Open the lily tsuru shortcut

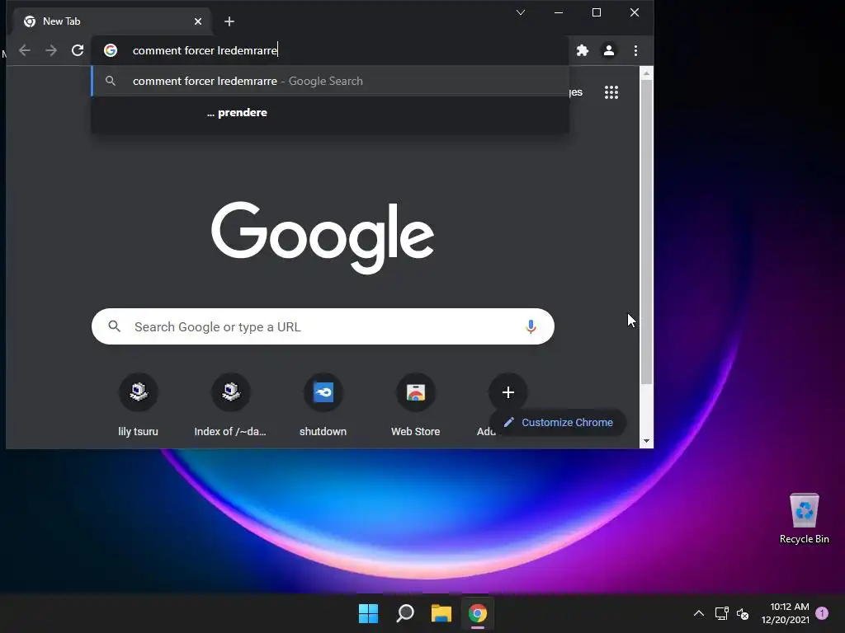(x=138, y=406)
